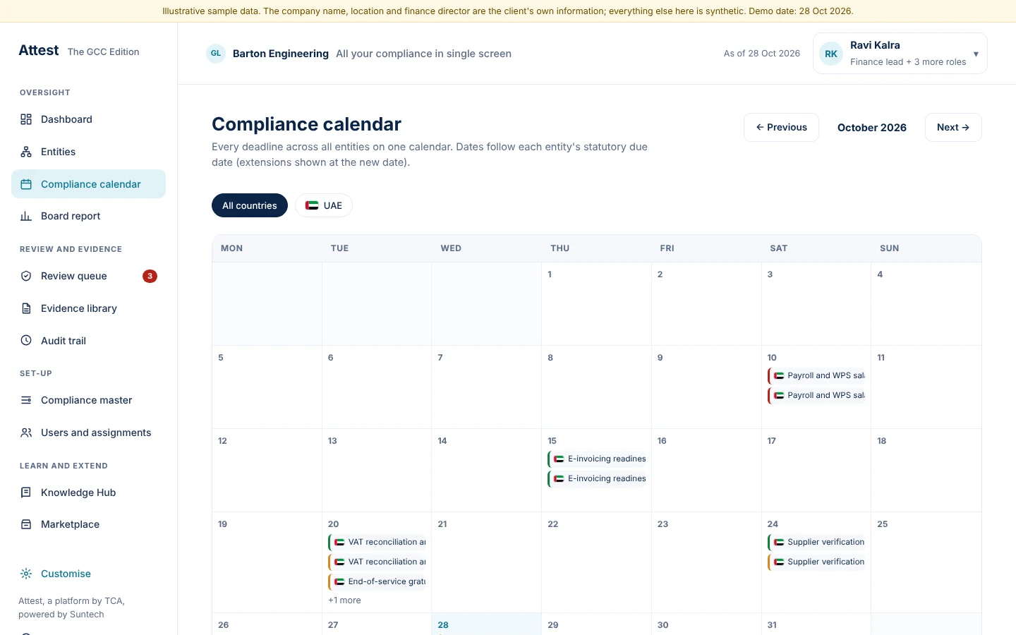This screenshot has height=635, width=1016.
Task: Click the Review queue shield icon
Action: pyautogui.click(x=26, y=276)
